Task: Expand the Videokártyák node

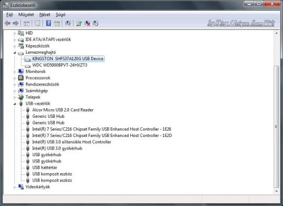Action: pos(15,187)
